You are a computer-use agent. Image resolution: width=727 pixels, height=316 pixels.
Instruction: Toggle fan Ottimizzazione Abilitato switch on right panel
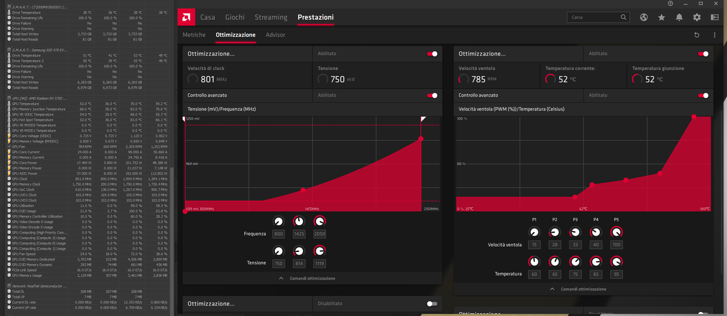[703, 54]
